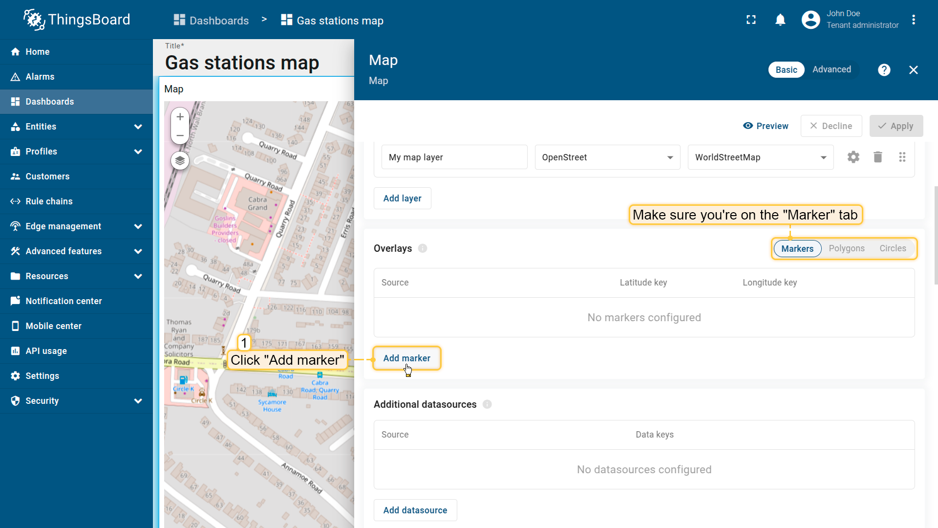The image size is (938, 528).
Task: Select Polygons overlay toggle
Action: [846, 248]
